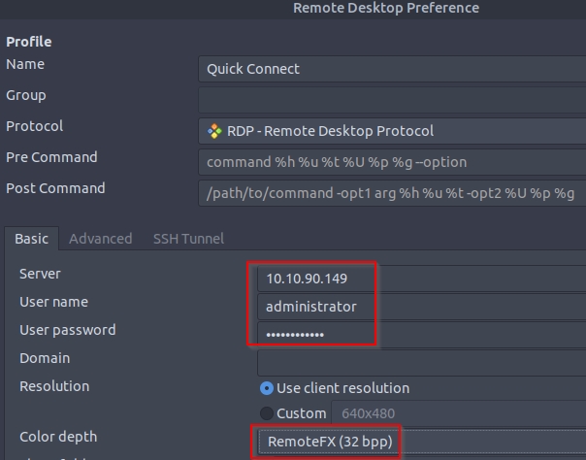Click the User password field
Screen dimensions: 586x460
pos(316,335)
